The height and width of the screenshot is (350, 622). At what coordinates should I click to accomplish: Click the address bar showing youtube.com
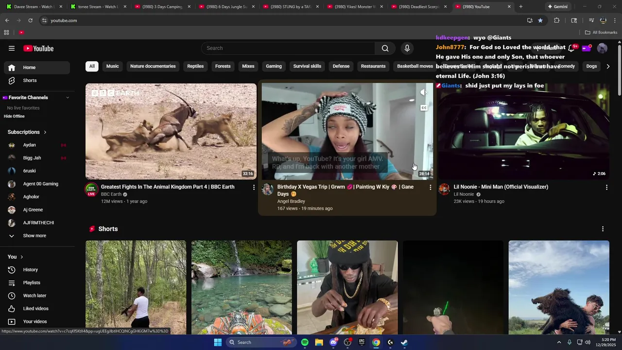coord(282,20)
